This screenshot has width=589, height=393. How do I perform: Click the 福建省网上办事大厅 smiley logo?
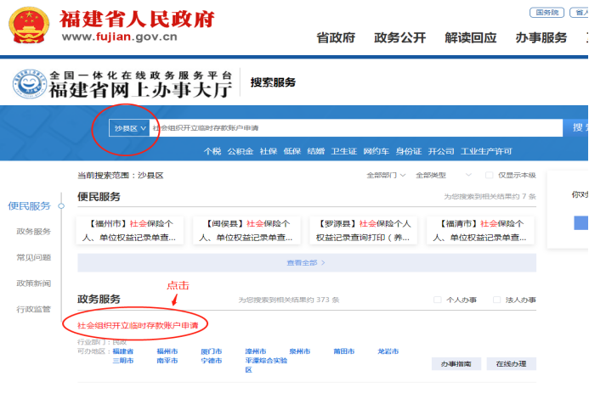click(x=29, y=84)
